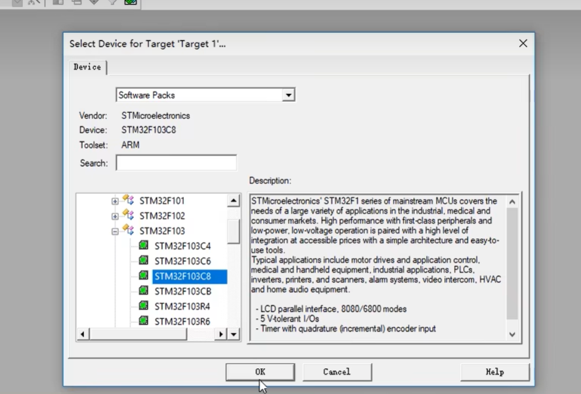Select the Device tab

[87, 67]
